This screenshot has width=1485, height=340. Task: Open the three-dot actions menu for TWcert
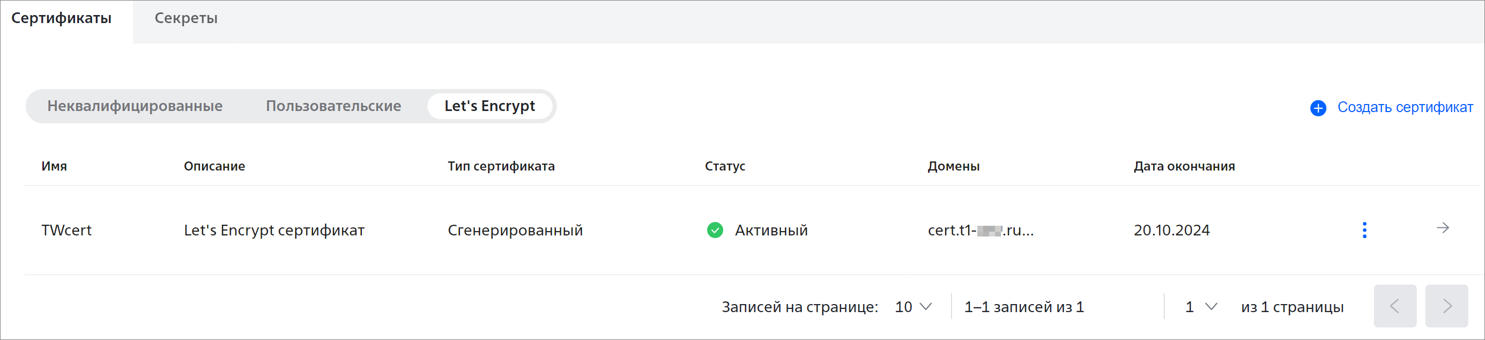coord(1364,230)
